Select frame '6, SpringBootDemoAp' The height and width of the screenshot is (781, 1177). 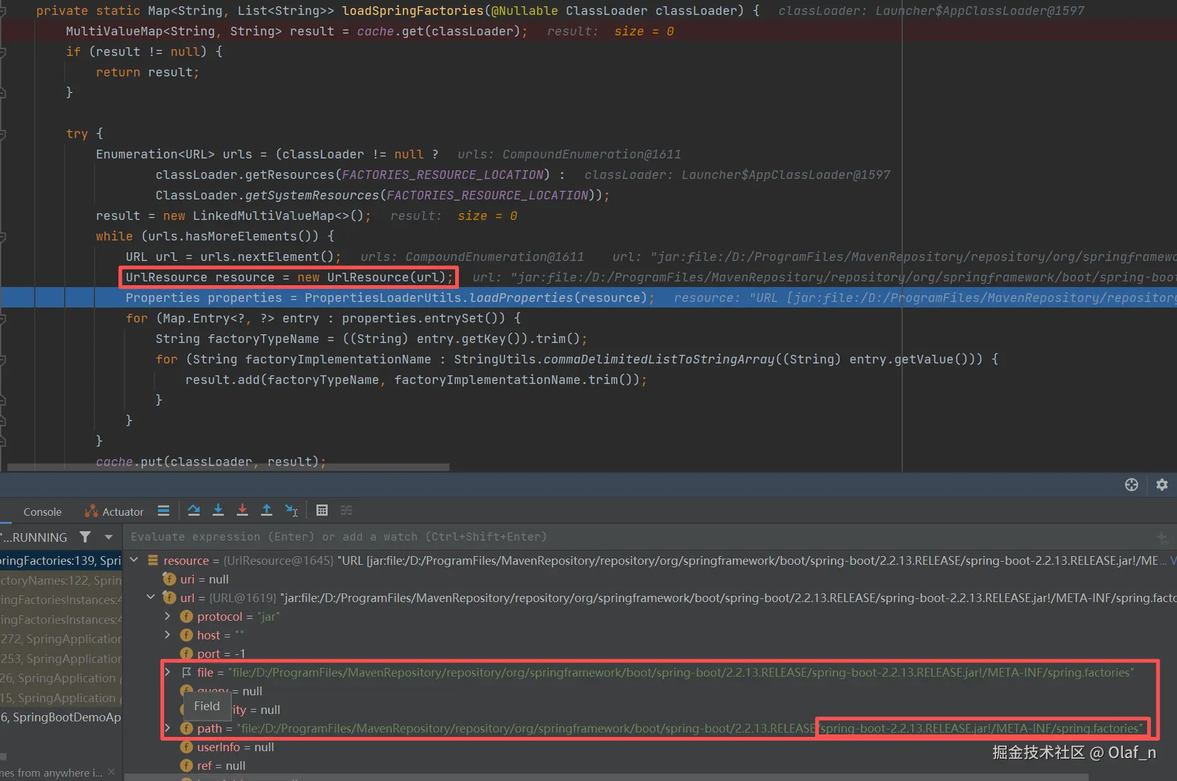pos(61,717)
